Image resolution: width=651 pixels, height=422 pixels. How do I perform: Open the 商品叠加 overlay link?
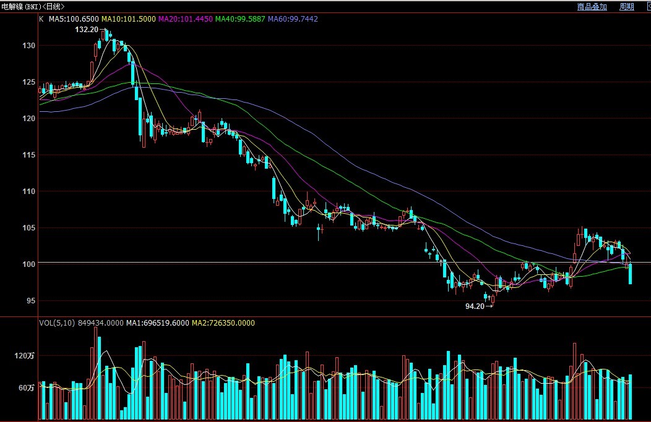click(592, 7)
